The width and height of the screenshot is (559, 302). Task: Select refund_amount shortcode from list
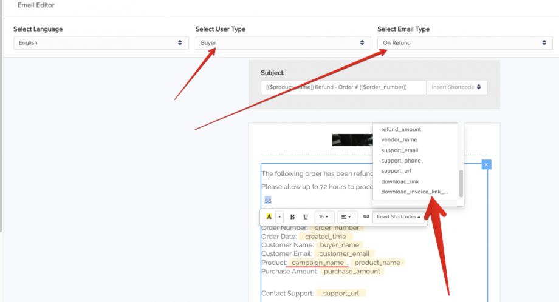point(401,129)
